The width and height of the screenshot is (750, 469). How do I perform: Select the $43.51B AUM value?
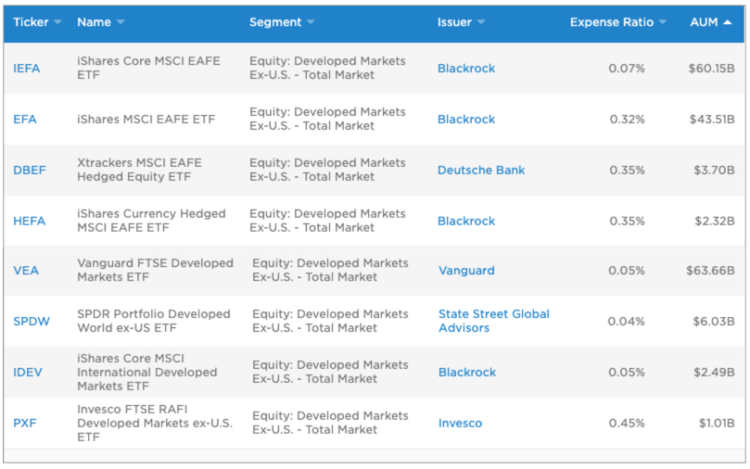[712, 119]
